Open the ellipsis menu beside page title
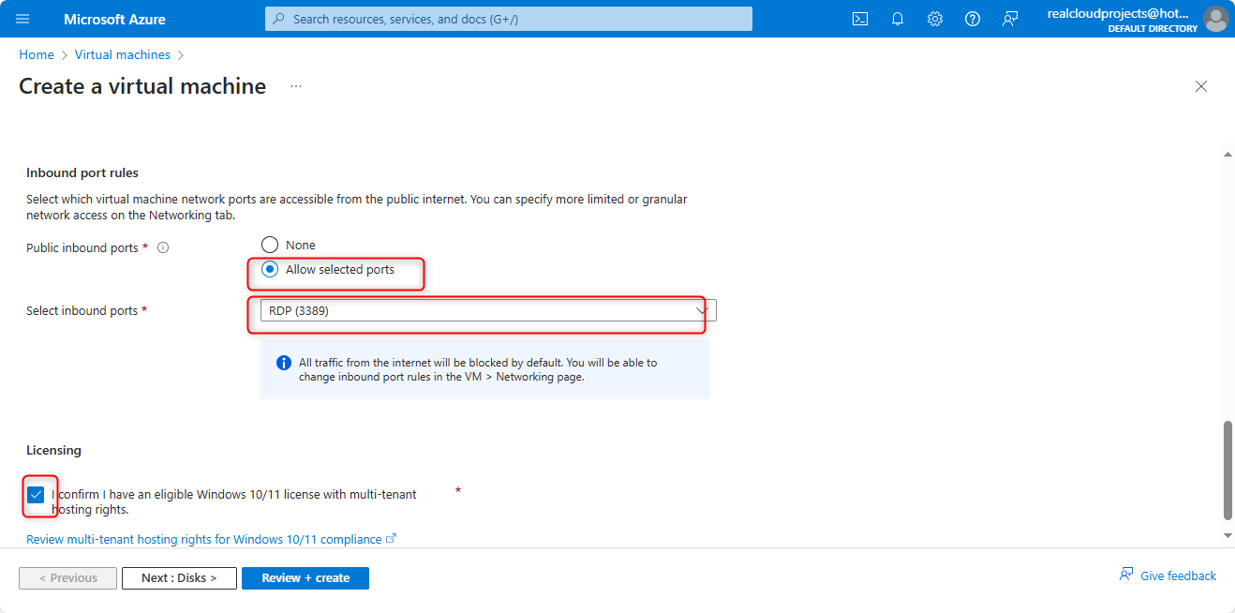Screen dimensions: 1235x613 point(296,86)
